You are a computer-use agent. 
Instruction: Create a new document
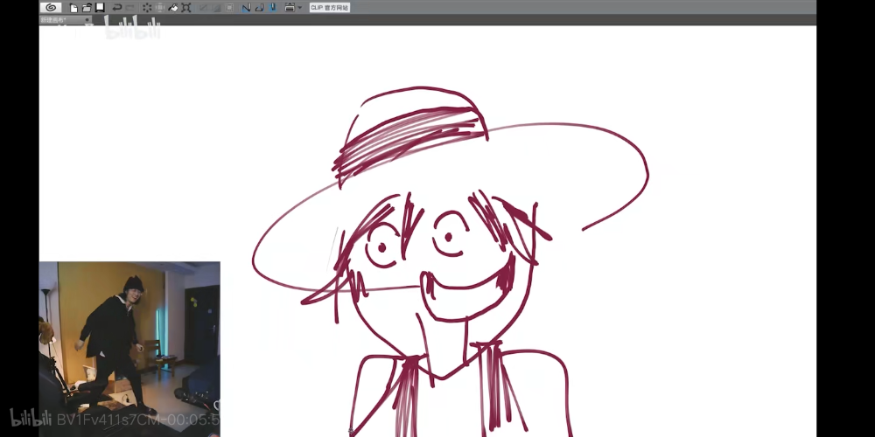[x=73, y=8]
